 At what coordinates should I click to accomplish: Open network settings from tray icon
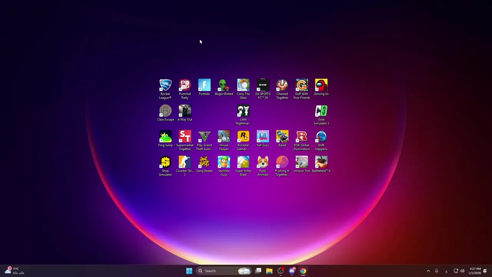[456, 271]
